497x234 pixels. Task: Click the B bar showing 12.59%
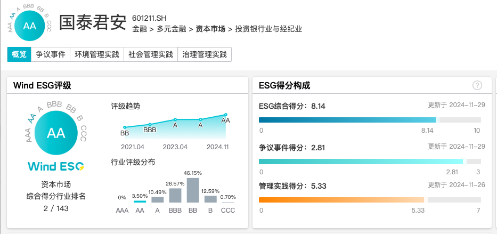[x=210, y=199]
